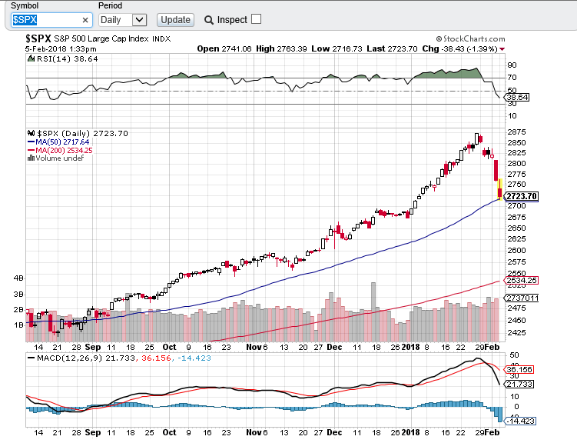
Task: Click the Chg -38.43 (-1.39%) value
Action: 460,49
